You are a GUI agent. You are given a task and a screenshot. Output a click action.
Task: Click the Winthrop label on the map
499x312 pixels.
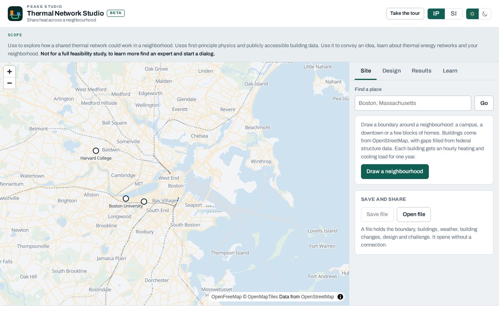[x=261, y=161]
